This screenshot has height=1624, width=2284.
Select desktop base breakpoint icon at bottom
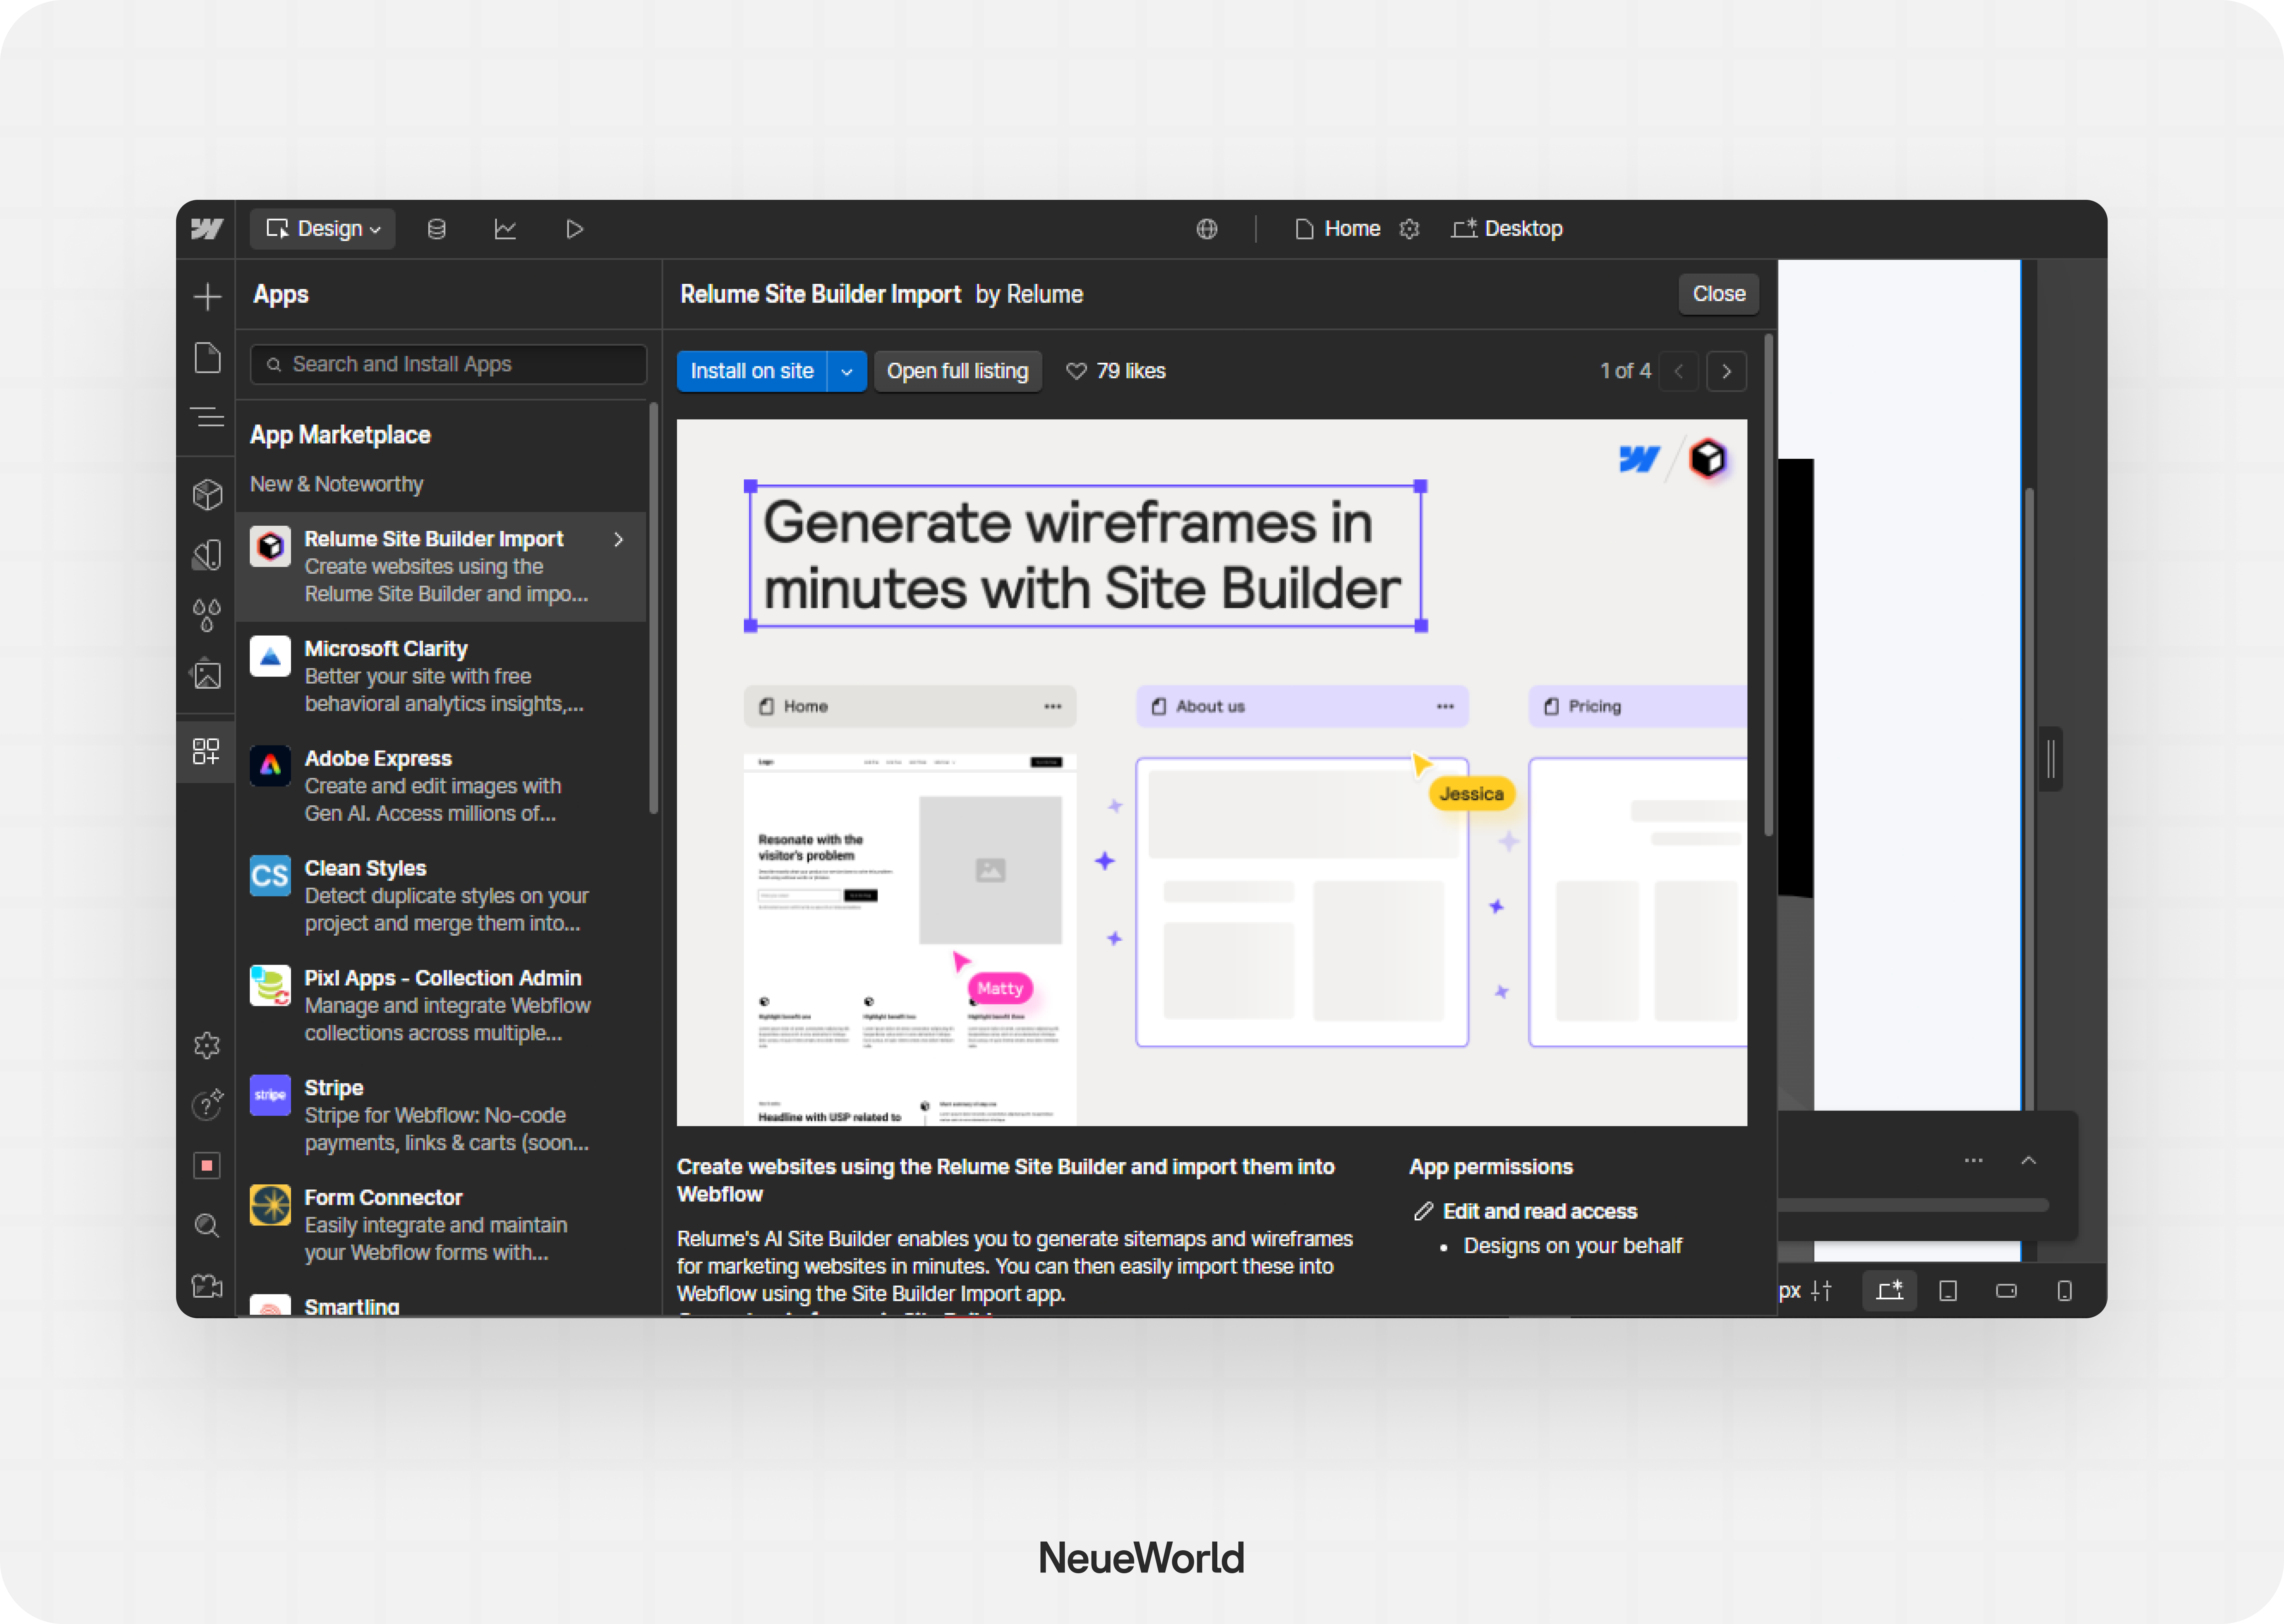tap(1889, 1291)
